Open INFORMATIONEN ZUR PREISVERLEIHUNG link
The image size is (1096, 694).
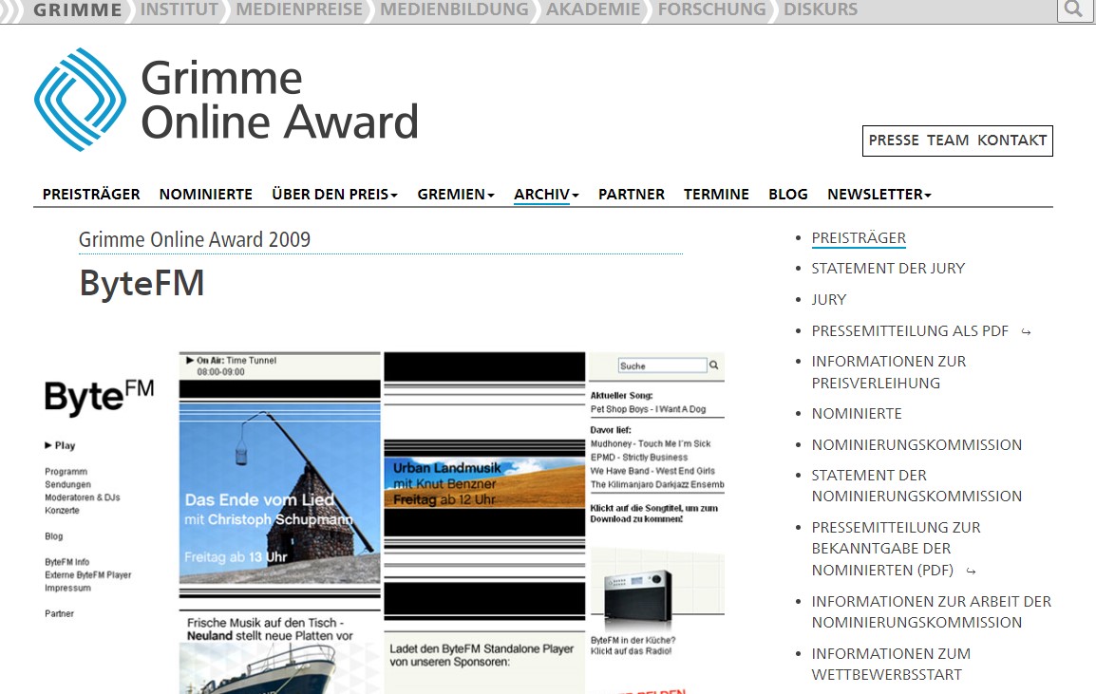[x=888, y=372]
